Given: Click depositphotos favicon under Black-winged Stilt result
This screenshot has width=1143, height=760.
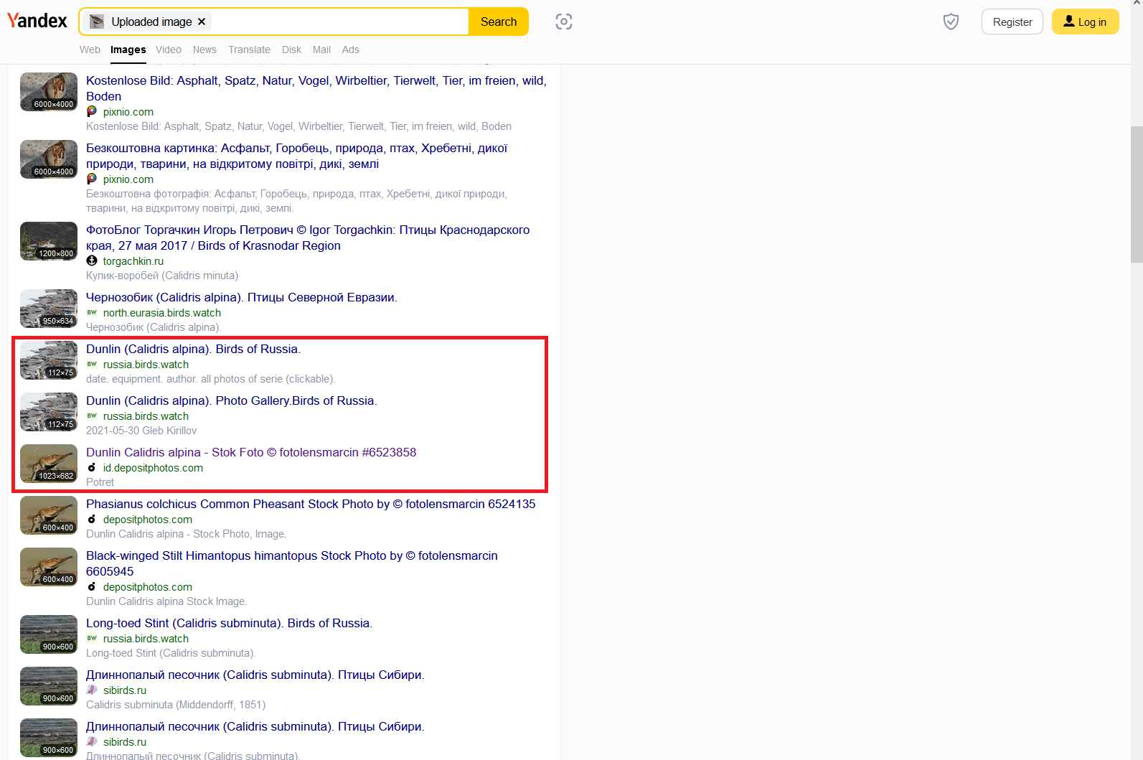Looking at the screenshot, I should [x=92, y=586].
